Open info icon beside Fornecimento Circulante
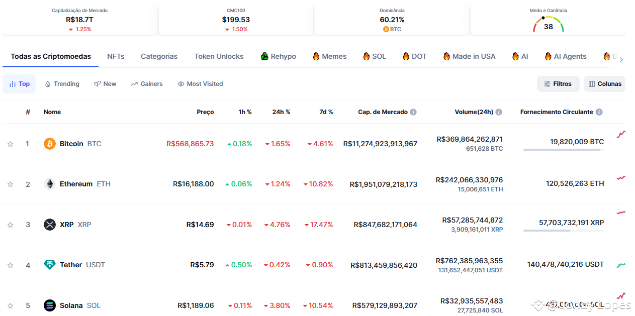 coord(599,112)
